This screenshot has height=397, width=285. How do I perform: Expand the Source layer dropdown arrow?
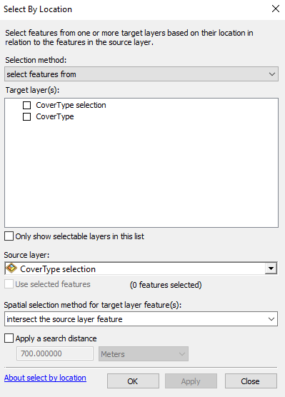[271, 268]
